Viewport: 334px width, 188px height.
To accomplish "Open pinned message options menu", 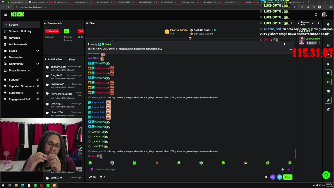I will click(291, 44).
